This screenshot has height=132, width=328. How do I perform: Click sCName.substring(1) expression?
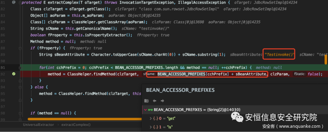203,54
